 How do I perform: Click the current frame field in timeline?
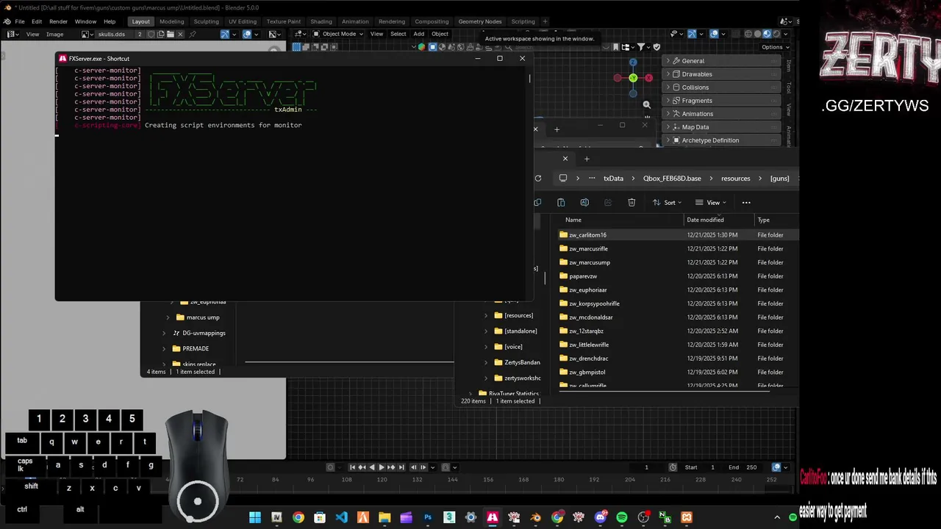tap(647, 467)
